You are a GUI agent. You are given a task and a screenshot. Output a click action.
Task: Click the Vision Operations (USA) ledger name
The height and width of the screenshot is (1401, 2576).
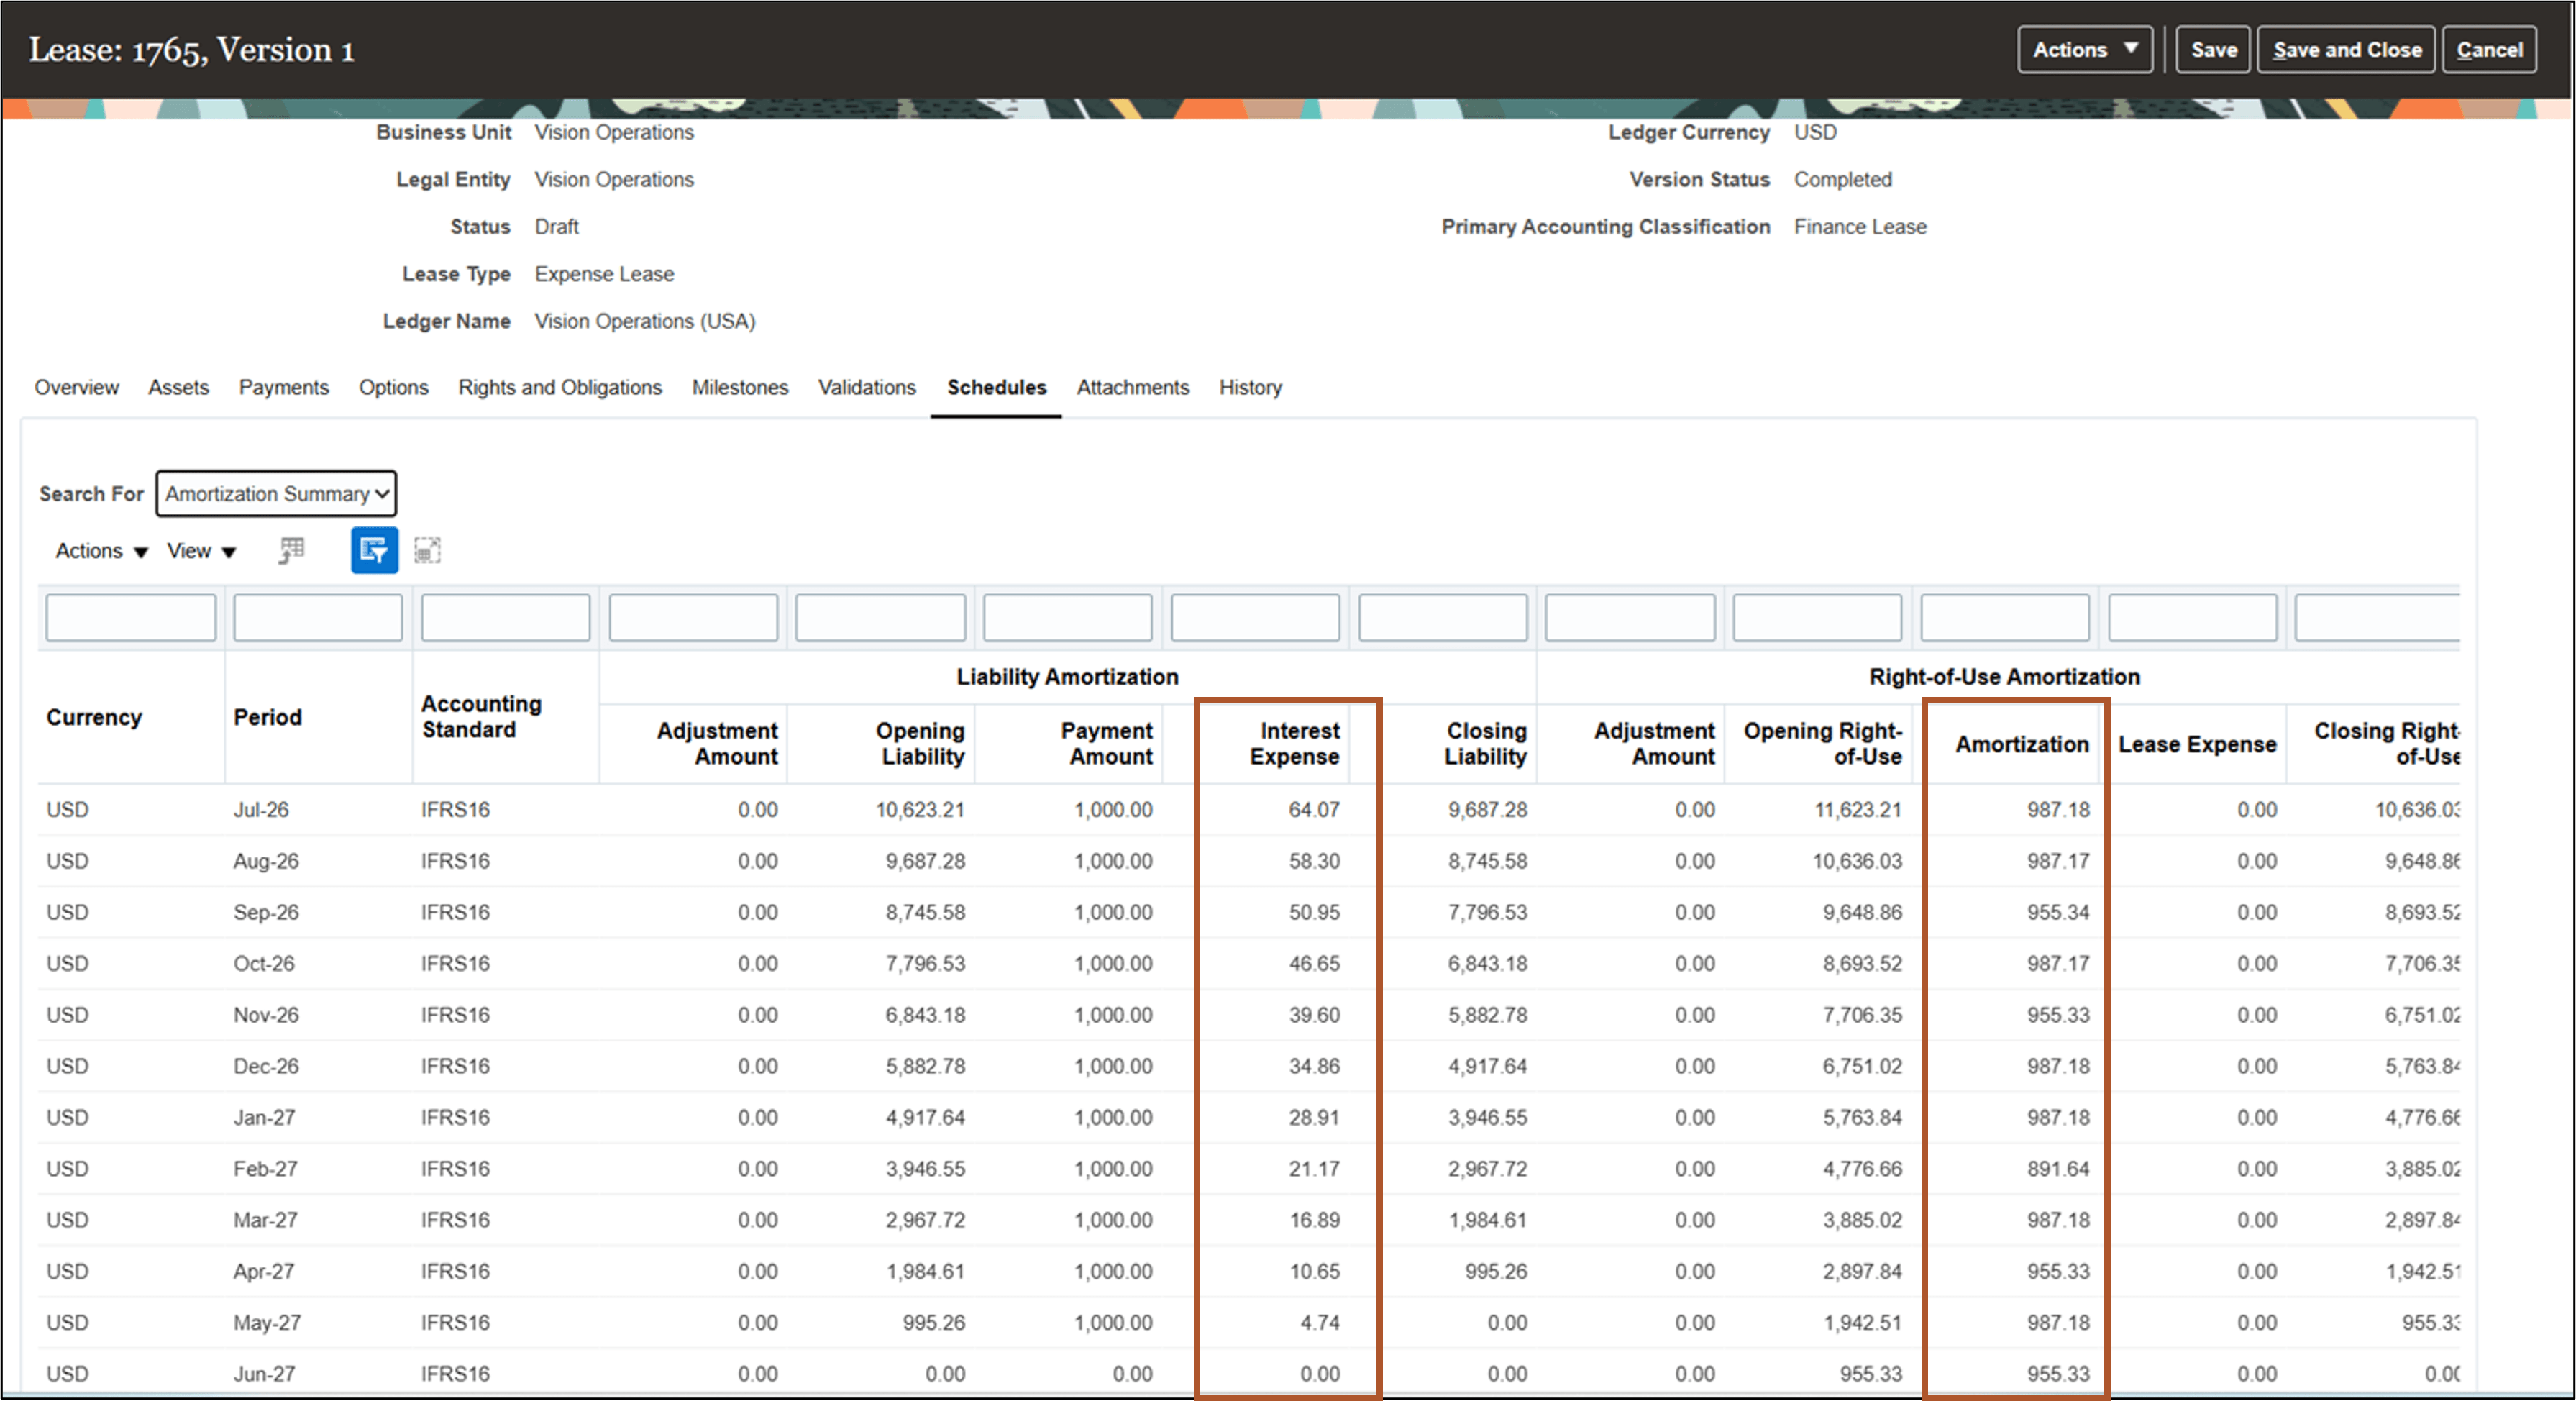[x=645, y=321]
